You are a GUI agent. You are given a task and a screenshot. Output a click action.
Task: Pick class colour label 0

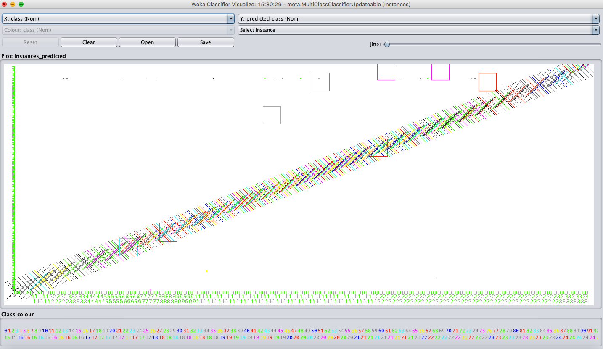point(5,331)
